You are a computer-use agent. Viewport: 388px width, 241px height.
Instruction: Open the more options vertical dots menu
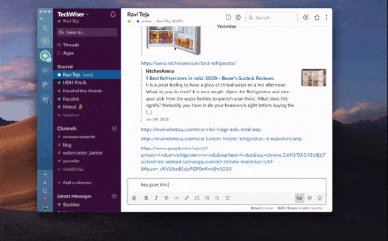coord(326,18)
